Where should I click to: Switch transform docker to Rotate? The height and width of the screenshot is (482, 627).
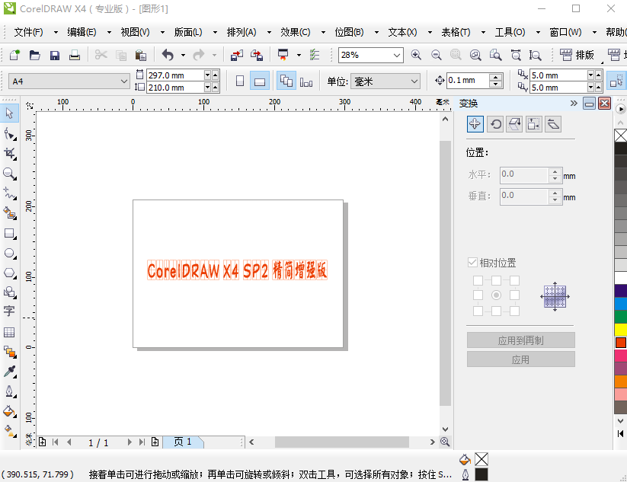[495, 124]
